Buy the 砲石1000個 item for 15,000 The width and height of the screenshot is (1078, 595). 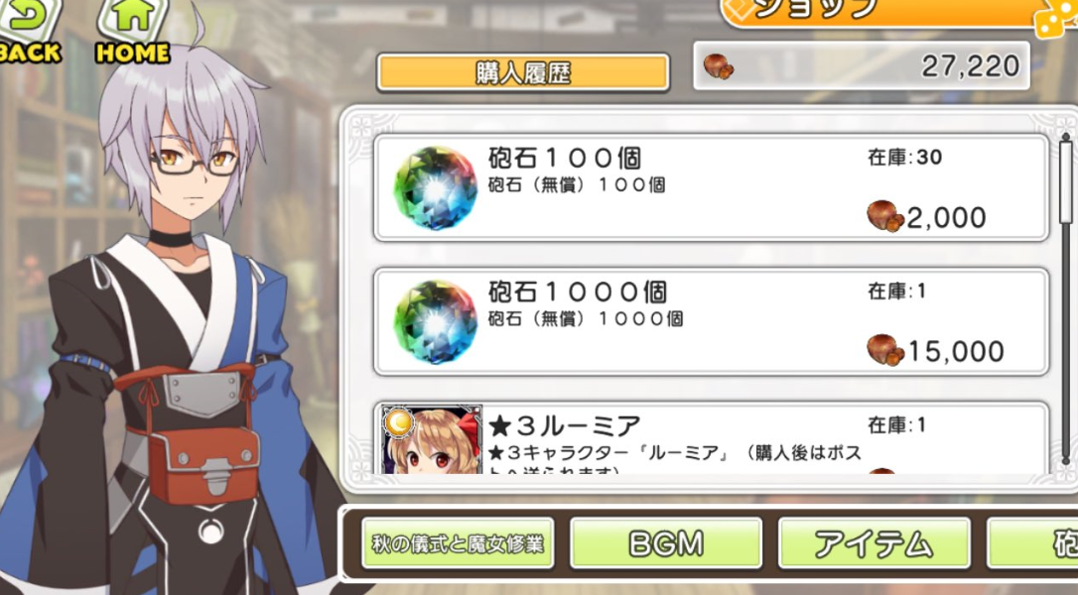click(712, 321)
